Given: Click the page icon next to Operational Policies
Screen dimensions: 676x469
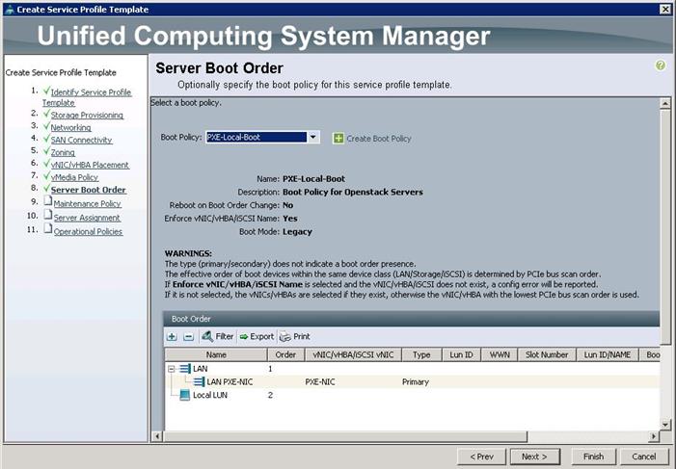Looking at the screenshot, I should (48, 228).
